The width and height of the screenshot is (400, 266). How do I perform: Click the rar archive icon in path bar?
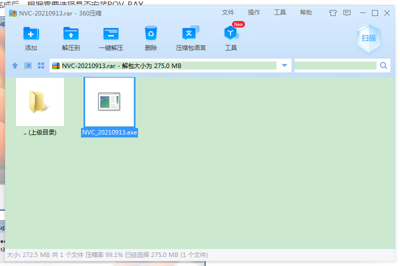coord(56,66)
